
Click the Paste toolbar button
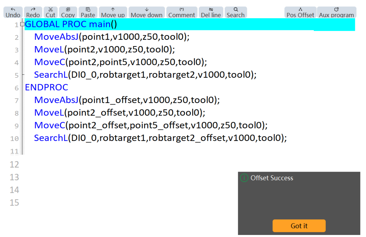click(x=88, y=12)
